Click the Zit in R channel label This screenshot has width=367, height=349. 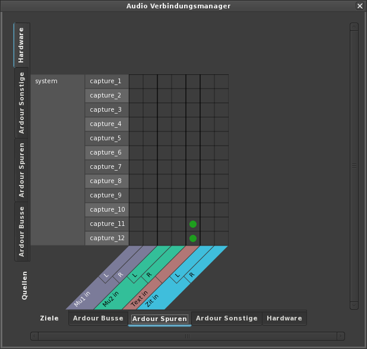click(192, 275)
